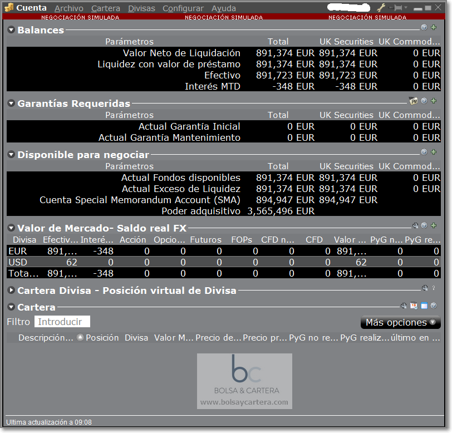
Task: Click the blue window icon in Cartera section
Action: [x=424, y=306]
